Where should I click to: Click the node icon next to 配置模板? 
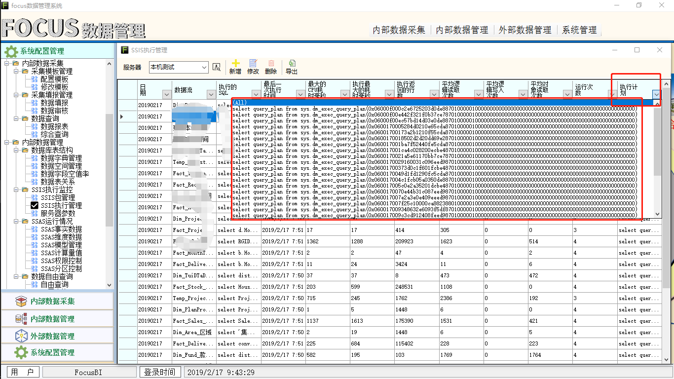tap(35, 79)
